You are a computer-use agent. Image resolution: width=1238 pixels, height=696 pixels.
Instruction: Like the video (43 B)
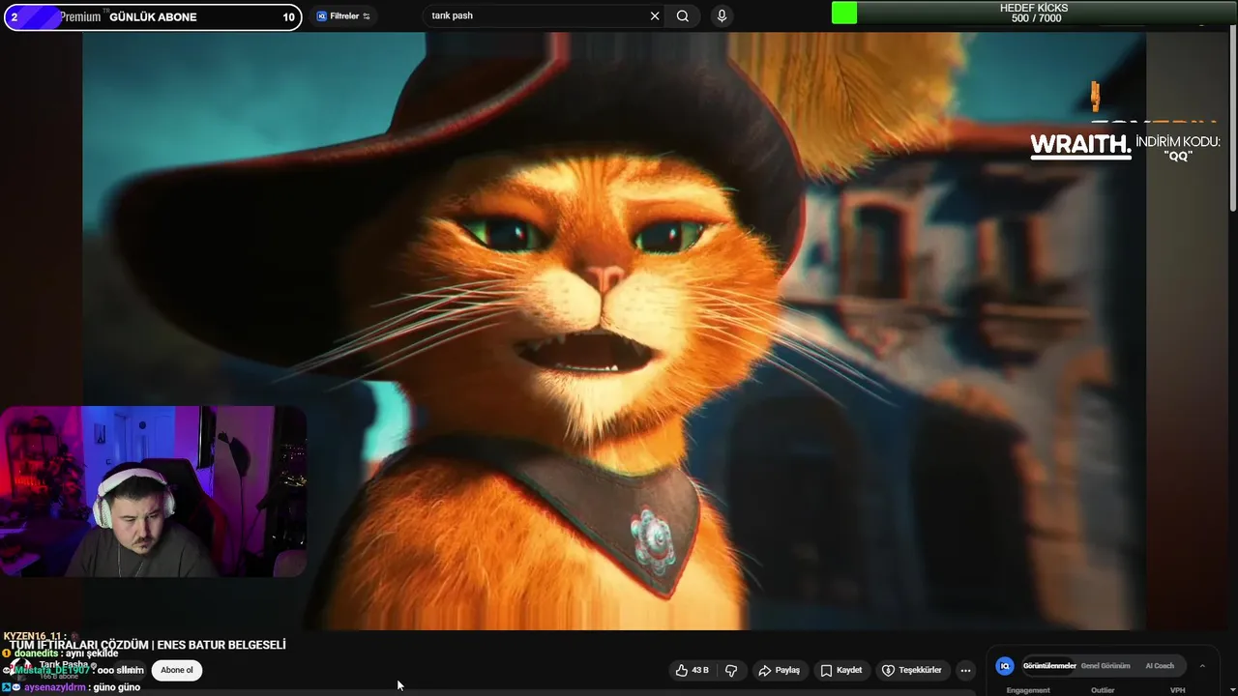tap(693, 670)
